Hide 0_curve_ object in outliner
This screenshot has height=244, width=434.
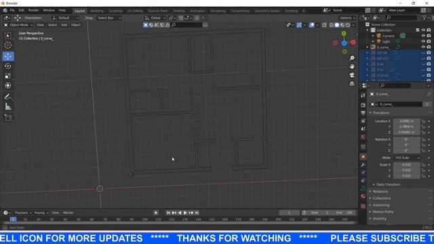[423, 47]
